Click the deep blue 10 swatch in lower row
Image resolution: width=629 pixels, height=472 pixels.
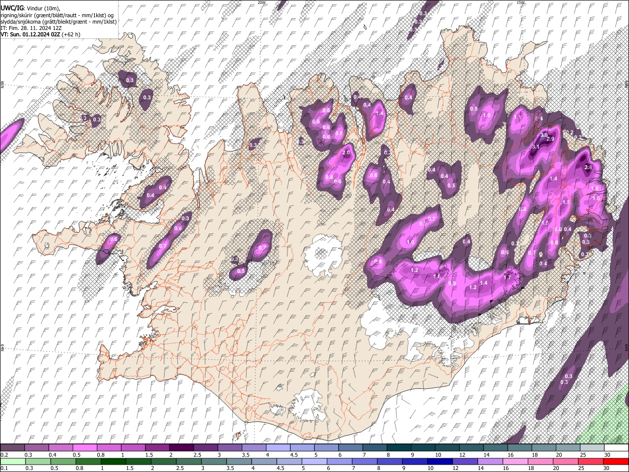click(440, 461)
